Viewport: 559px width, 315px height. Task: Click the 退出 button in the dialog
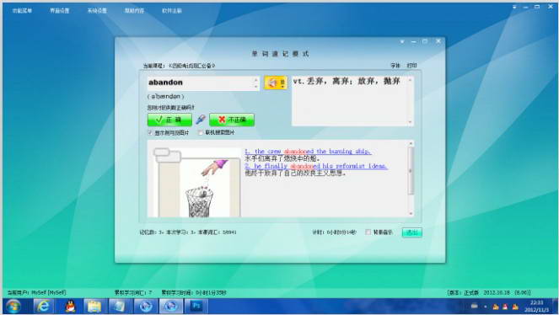[412, 232]
